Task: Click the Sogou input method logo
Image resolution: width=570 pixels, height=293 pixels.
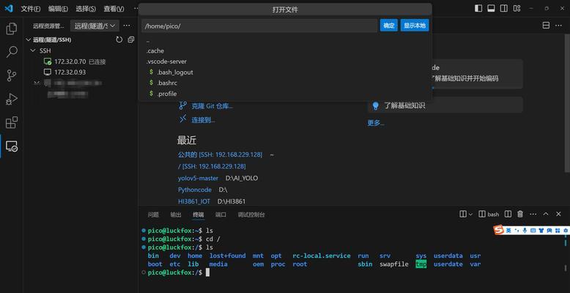Action: (498, 230)
